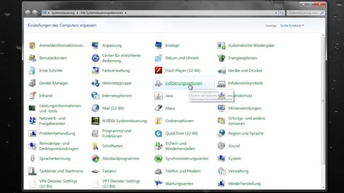Image resolution: width=344 pixels, height=193 pixels.
Task: Click the Telefon und Modem icon
Action: [158, 171]
